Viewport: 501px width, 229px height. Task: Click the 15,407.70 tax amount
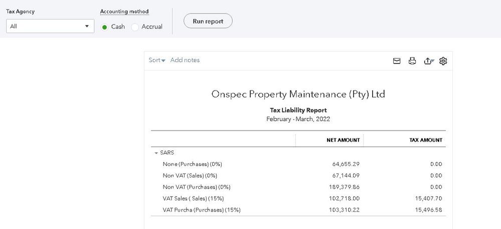(428, 198)
